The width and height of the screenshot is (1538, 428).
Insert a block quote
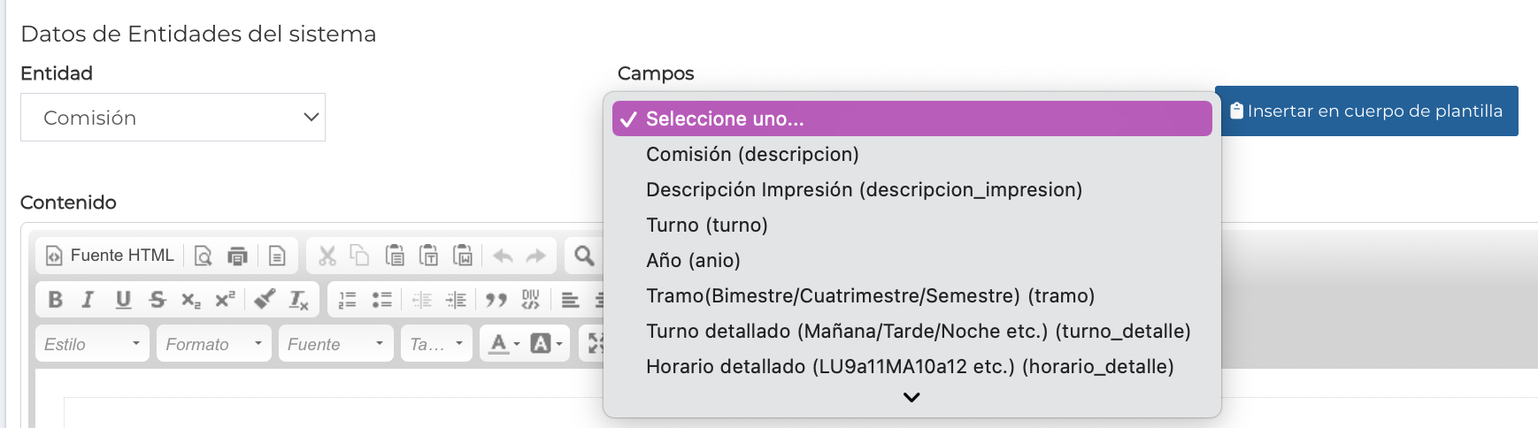tap(496, 300)
